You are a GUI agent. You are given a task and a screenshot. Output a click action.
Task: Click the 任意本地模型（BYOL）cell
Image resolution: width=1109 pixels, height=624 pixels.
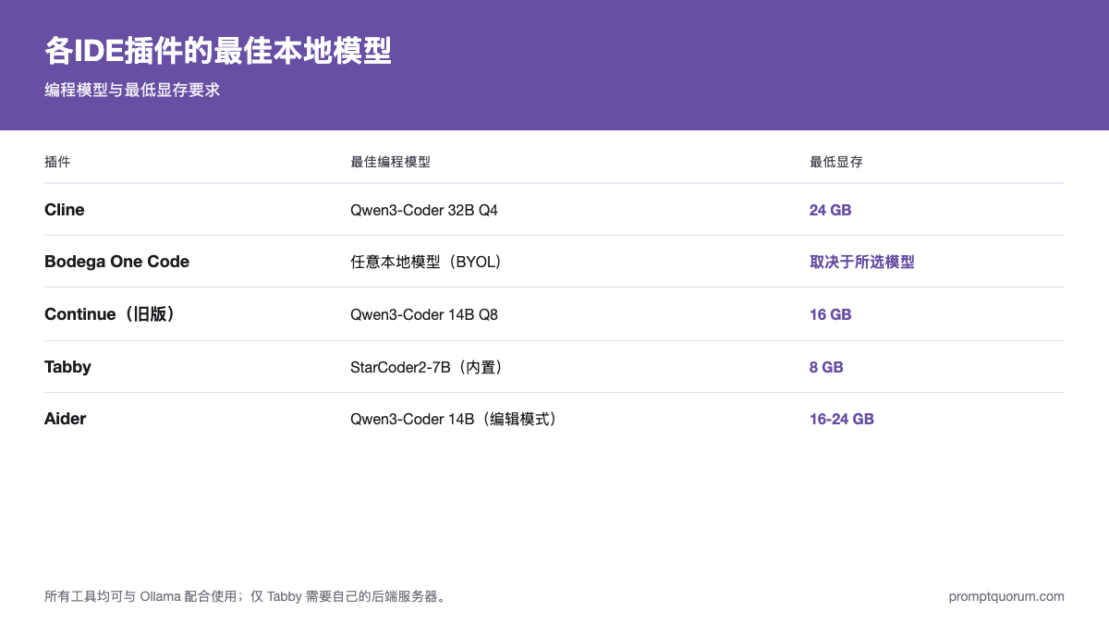429,262
